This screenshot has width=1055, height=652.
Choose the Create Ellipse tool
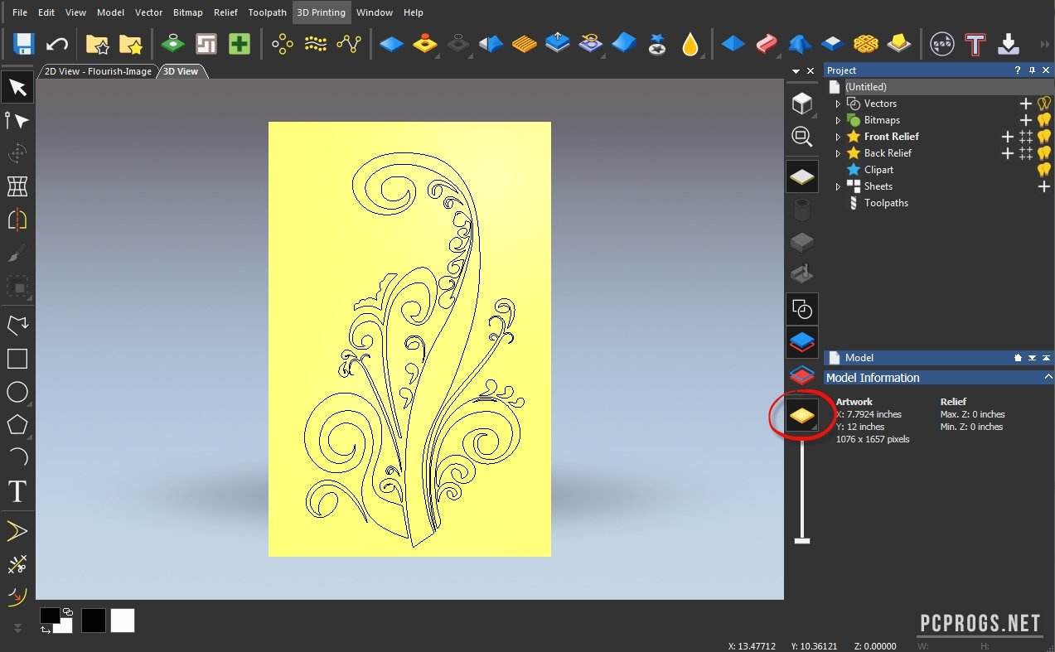coord(17,392)
